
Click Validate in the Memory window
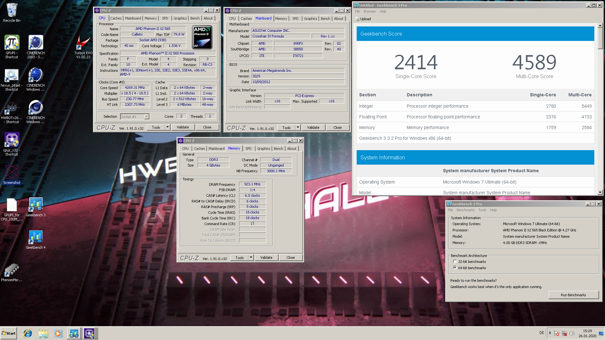coord(266,258)
